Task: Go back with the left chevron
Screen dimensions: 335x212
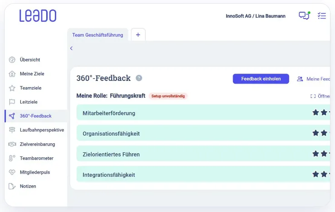Action: point(71,48)
